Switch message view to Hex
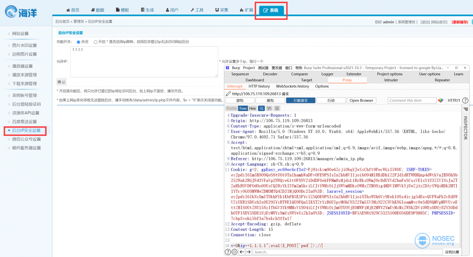 pyautogui.click(x=252, y=108)
